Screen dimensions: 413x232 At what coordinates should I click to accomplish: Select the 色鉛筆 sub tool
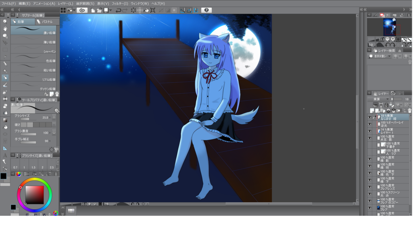(x=33, y=59)
